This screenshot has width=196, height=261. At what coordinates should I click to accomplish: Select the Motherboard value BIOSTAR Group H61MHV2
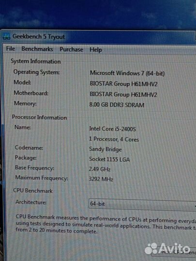tap(123, 95)
